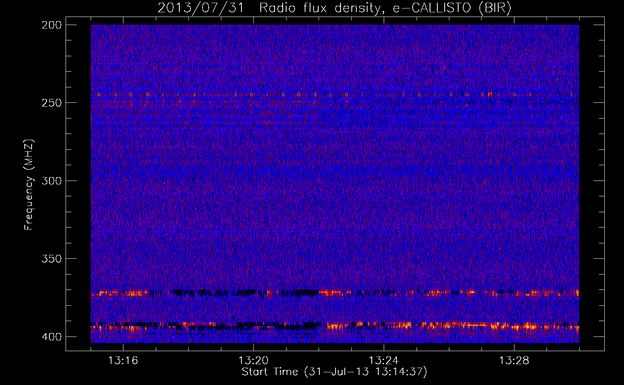Click the 350 frequency tick label

point(51,259)
